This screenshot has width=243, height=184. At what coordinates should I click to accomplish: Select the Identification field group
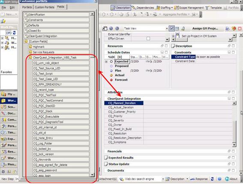click(x=57, y=15)
